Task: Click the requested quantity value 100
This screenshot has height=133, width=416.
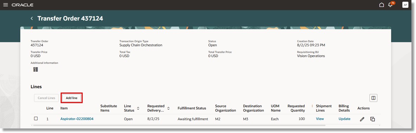Action: click(x=302, y=119)
